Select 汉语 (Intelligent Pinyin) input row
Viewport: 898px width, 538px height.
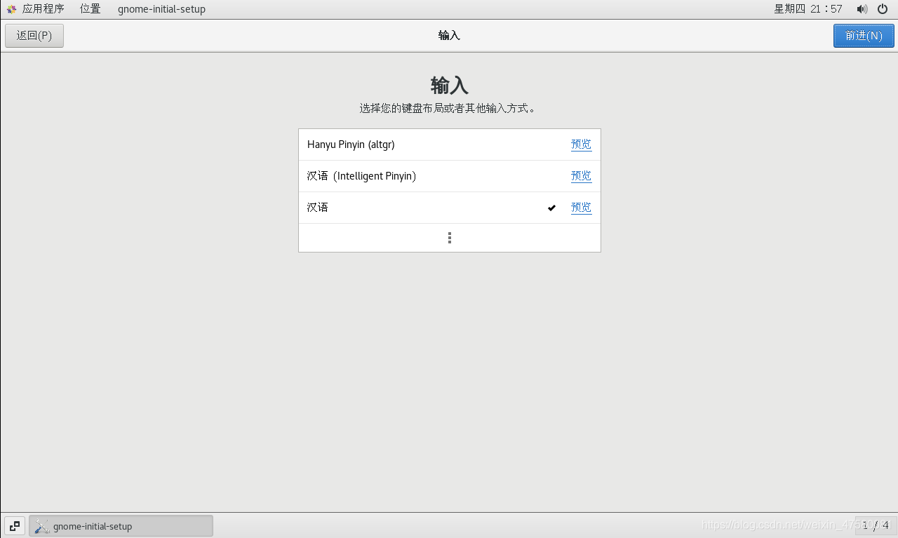(x=449, y=176)
